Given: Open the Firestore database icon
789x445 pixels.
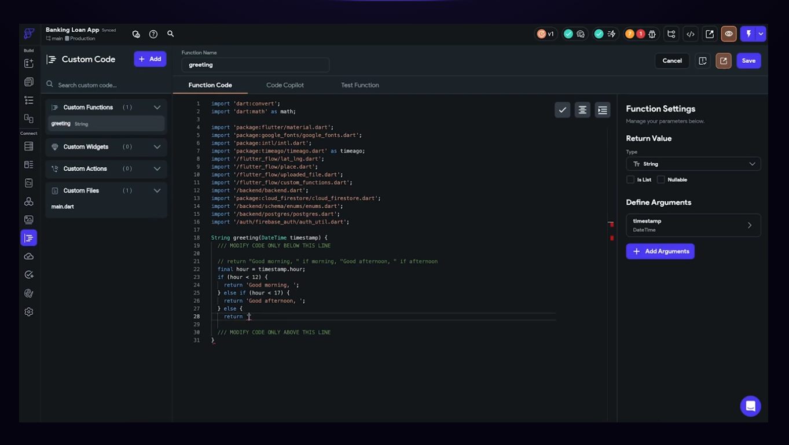Looking at the screenshot, I should (29, 146).
